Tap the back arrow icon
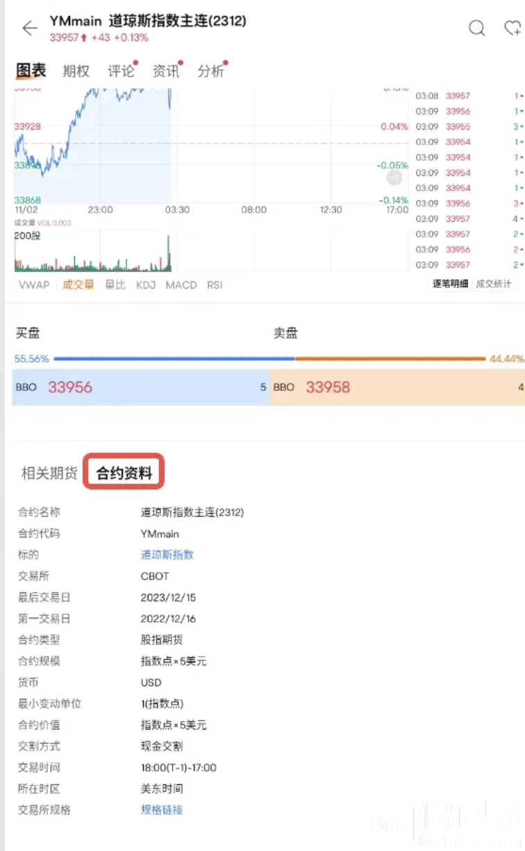Screen dimensions: 525x851 pos(30,28)
